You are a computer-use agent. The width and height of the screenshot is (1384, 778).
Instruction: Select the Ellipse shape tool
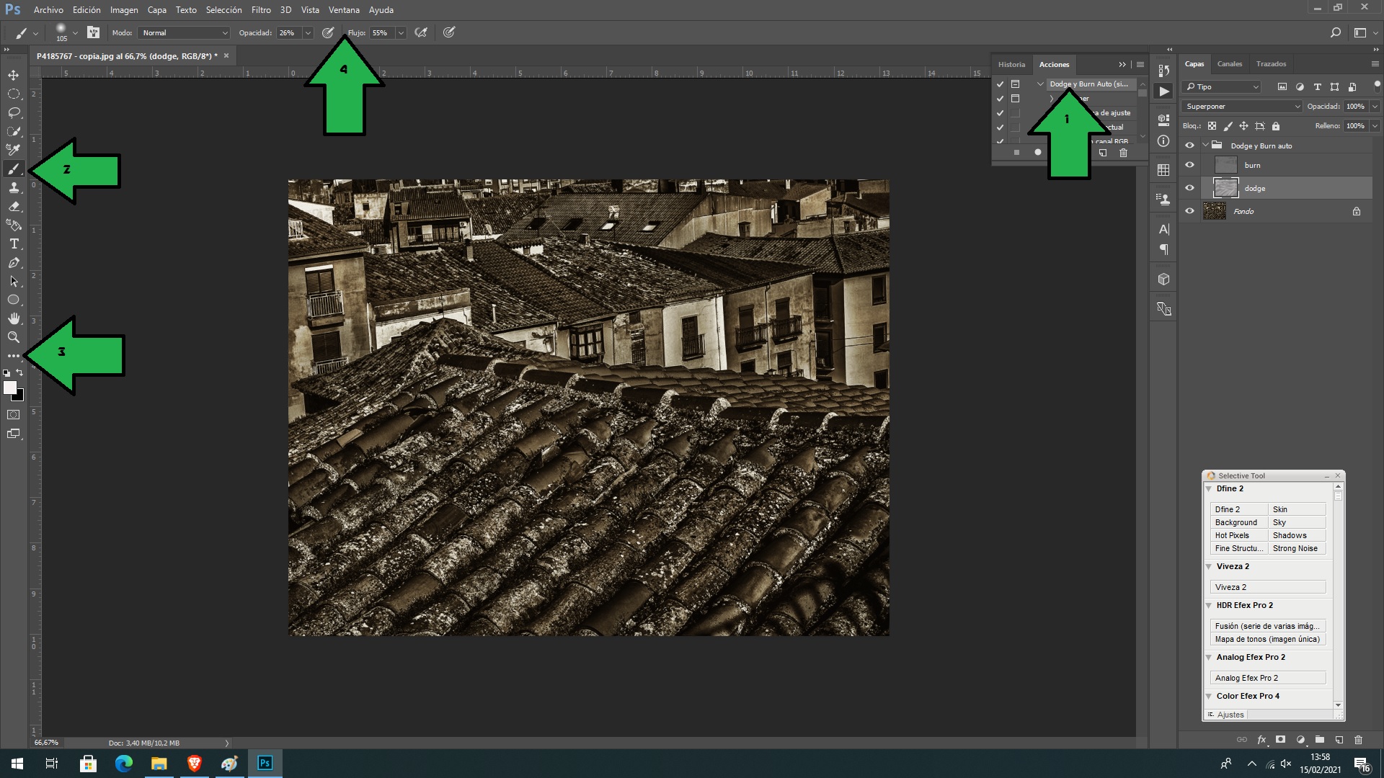point(14,300)
